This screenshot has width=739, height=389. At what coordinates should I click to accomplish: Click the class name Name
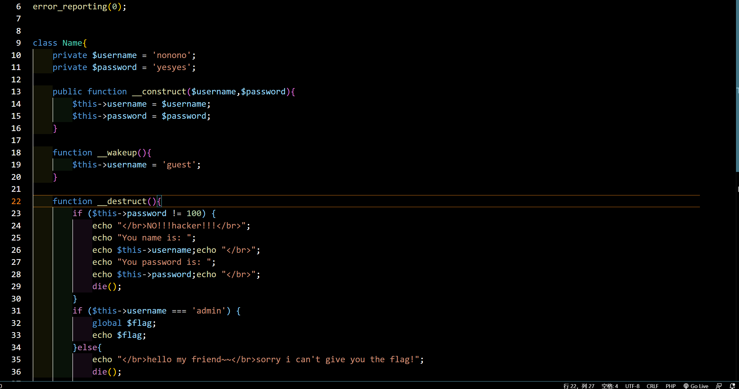72,43
